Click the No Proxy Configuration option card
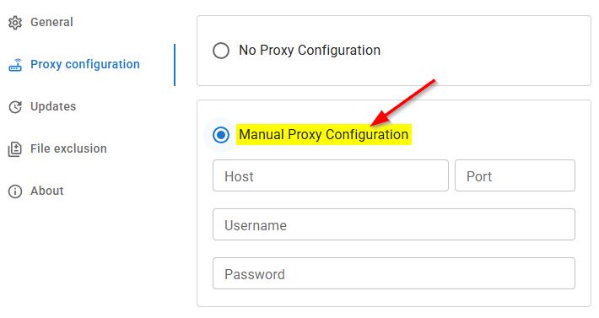 click(x=394, y=51)
